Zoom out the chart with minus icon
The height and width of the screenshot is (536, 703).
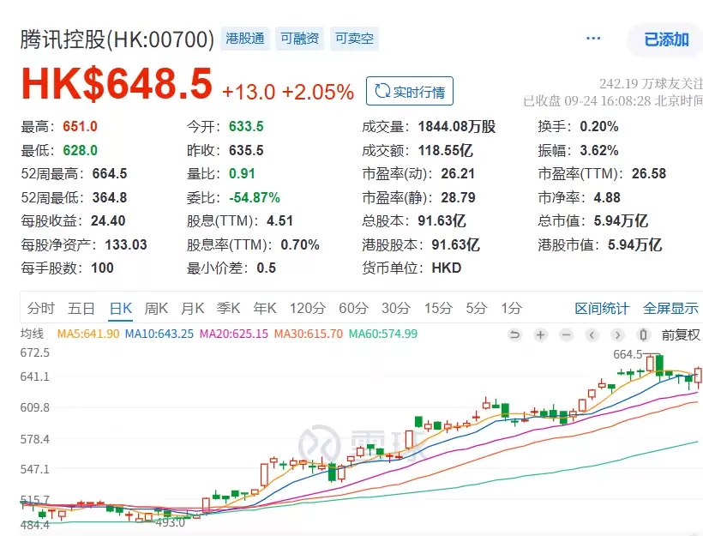(x=566, y=334)
